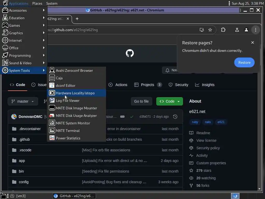Click the MATE Disk Usage Analyzer icon
This screenshot has height=199, width=265.
coord(52,116)
